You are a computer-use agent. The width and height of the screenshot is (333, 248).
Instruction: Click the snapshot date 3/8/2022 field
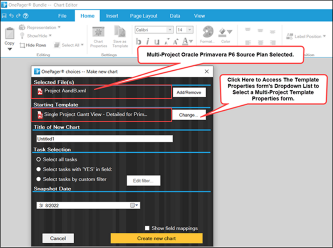(x=88, y=205)
